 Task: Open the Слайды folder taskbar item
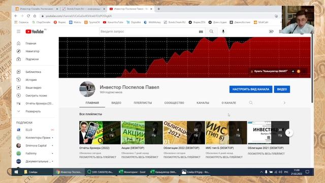point(31,172)
